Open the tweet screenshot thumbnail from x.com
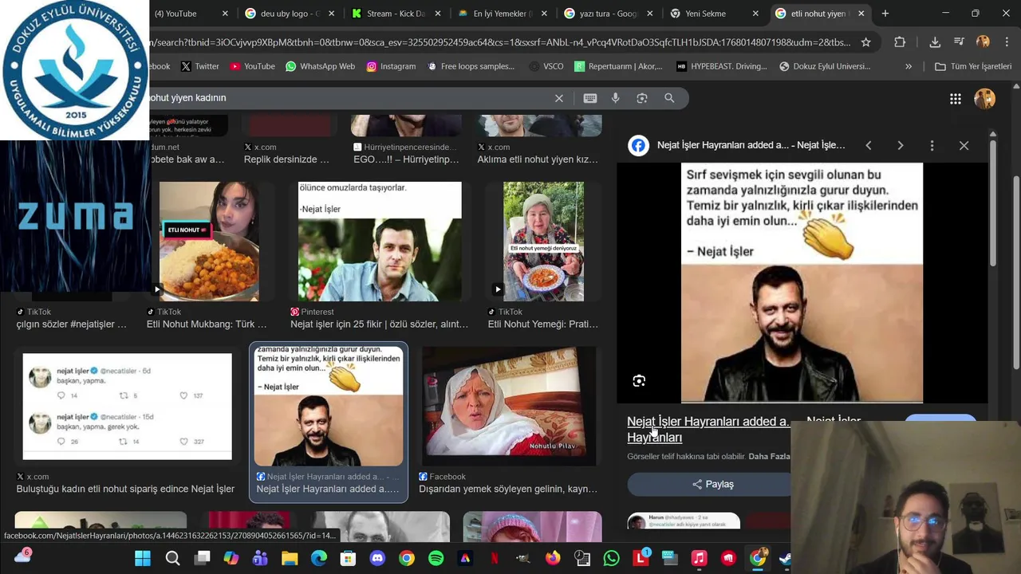The width and height of the screenshot is (1021, 574). [128, 407]
